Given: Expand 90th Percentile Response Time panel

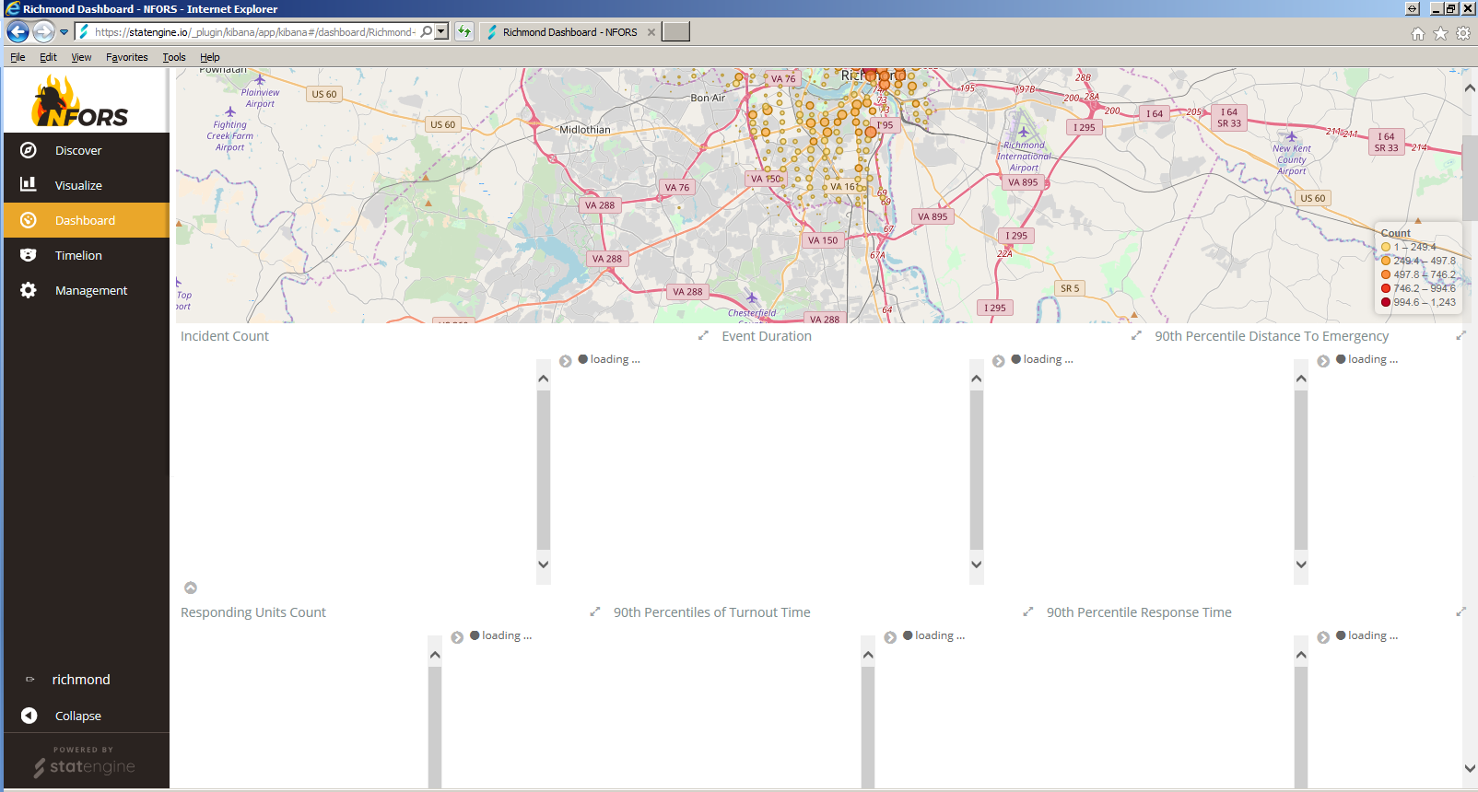Looking at the screenshot, I should coord(1460,611).
